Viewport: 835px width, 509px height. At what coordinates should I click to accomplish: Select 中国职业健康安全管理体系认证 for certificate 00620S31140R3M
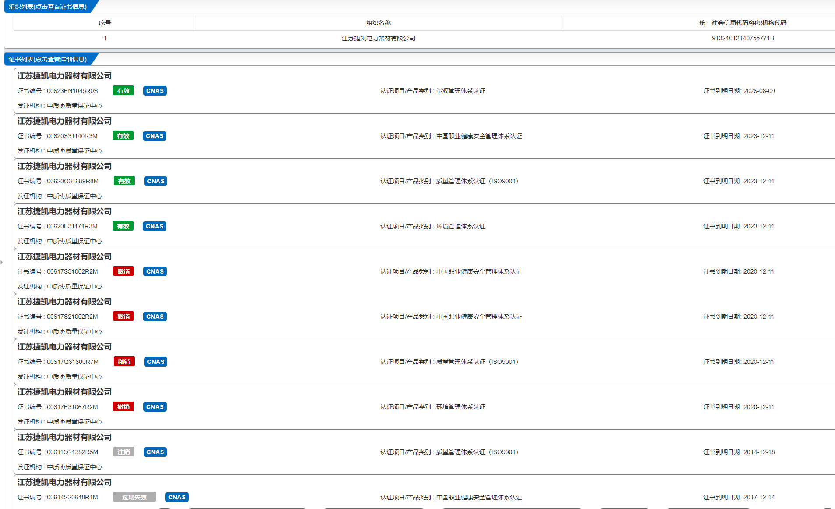click(x=479, y=136)
